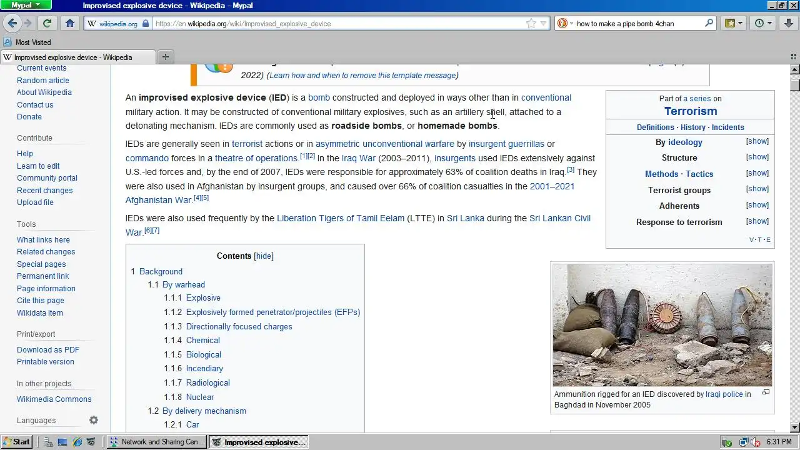Open Recent changes in sidebar
The height and width of the screenshot is (450, 800).
(44, 191)
